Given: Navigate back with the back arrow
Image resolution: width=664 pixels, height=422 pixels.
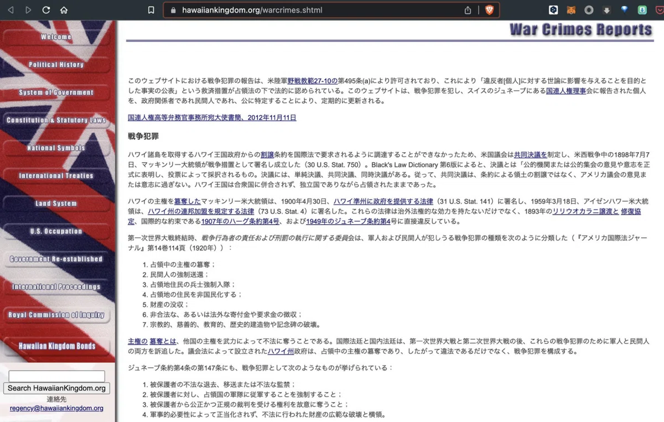Looking at the screenshot, I should coord(11,10).
